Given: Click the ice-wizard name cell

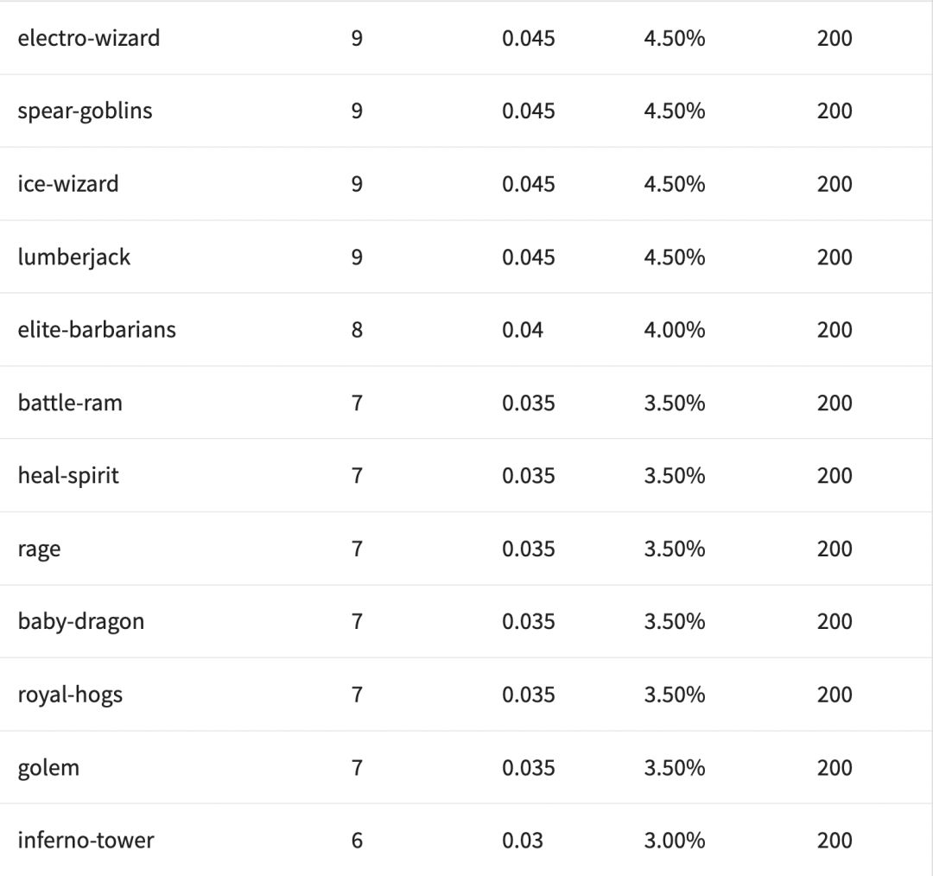Looking at the screenshot, I should pyautogui.click(x=68, y=184).
